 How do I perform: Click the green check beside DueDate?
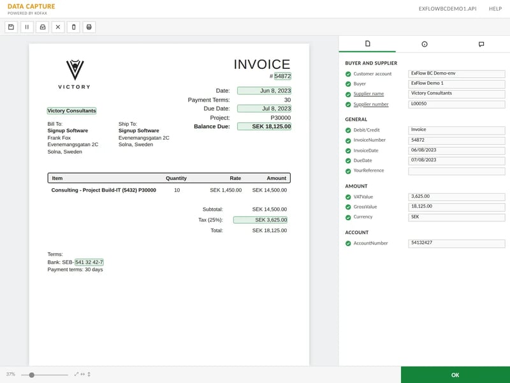pyautogui.click(x=348, y=161)
